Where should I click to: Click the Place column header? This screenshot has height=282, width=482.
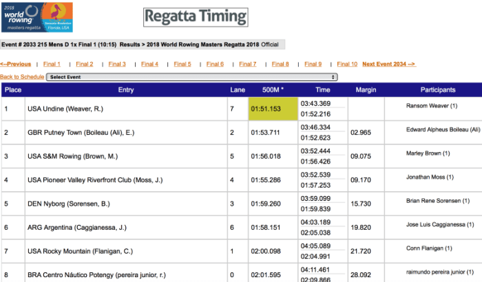[13, 89]
